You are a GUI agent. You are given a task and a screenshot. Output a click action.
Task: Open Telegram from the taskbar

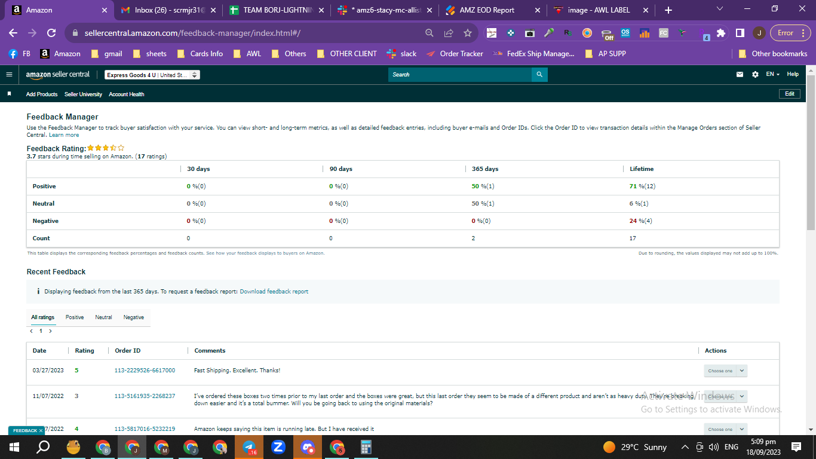click(x=249, y=447)
